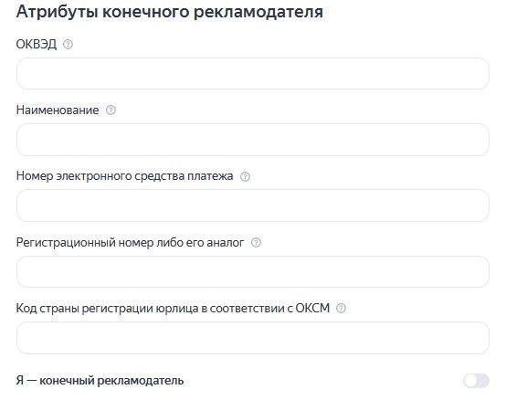Open the help icon next to ОКСМ
506x400 pixels.
pos(341,309)
